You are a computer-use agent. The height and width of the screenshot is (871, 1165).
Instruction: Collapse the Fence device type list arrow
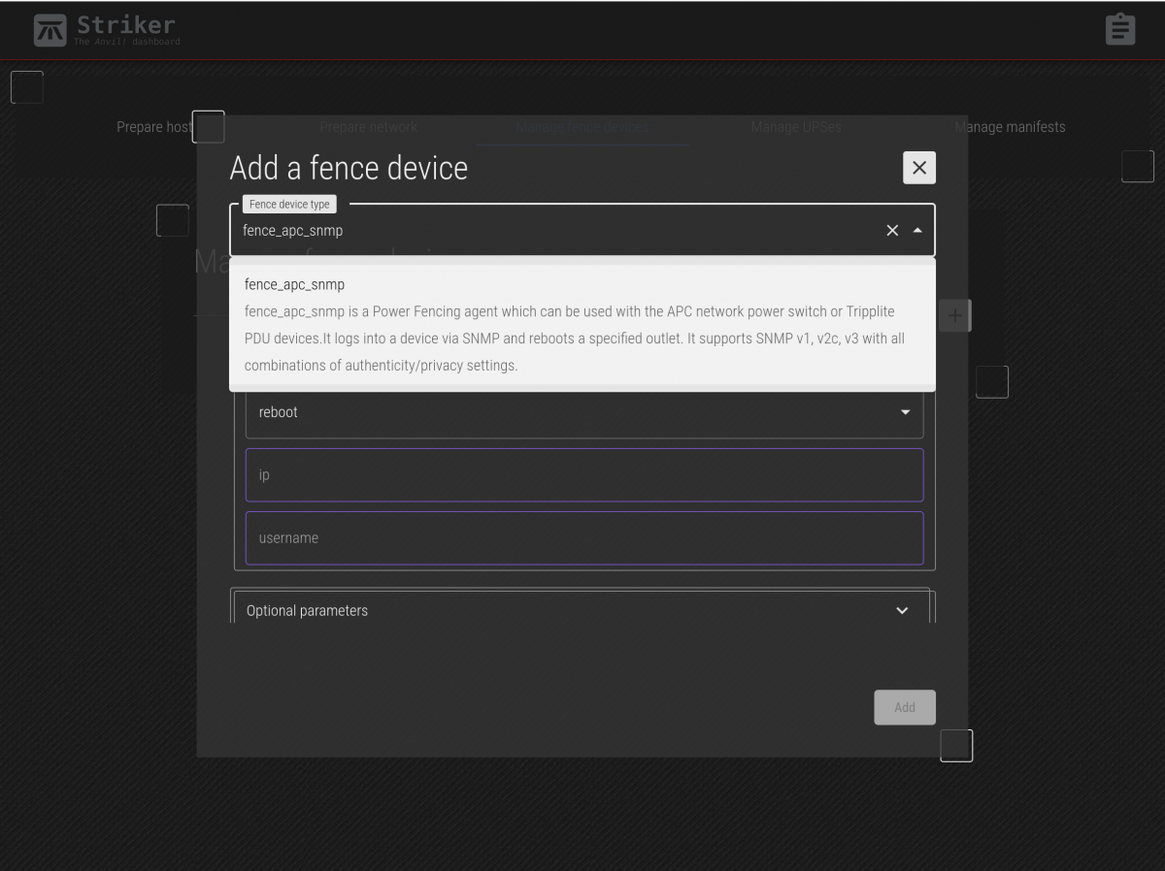coord(918,231)
